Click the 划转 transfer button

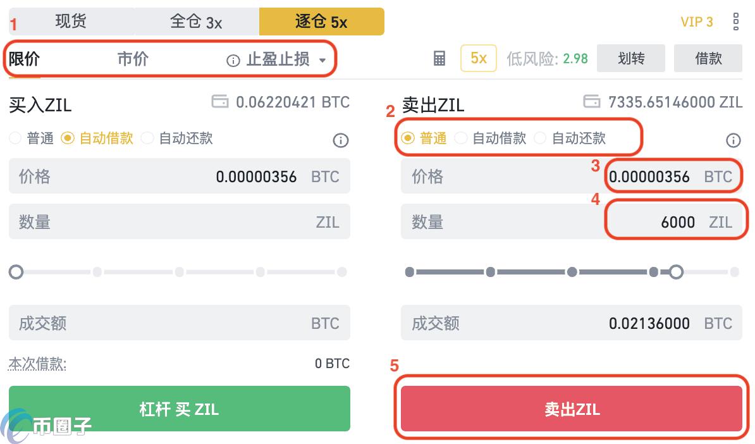point(630,58)
